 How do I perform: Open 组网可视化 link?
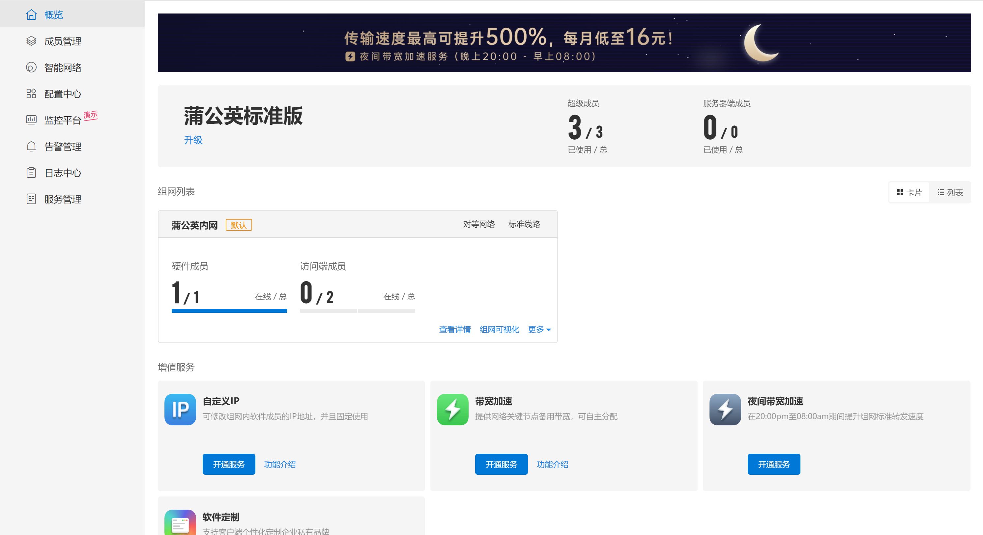[499, 330]
